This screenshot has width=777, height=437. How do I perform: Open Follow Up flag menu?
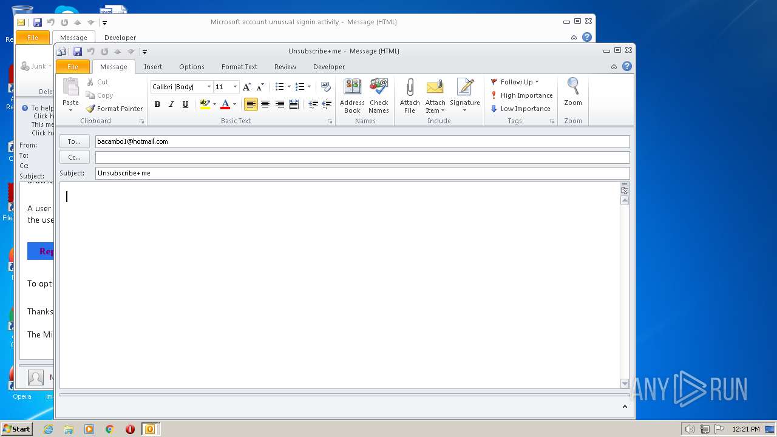coord(514,82)
